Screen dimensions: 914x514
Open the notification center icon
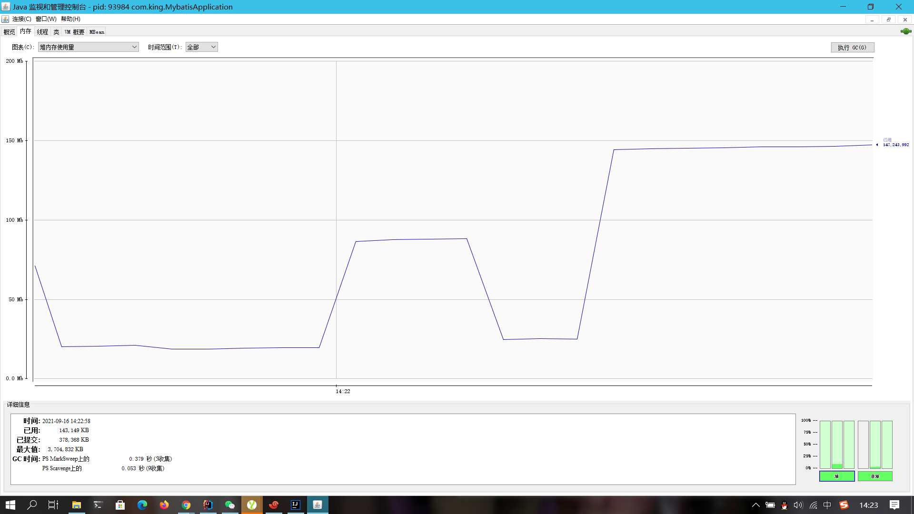894,505
